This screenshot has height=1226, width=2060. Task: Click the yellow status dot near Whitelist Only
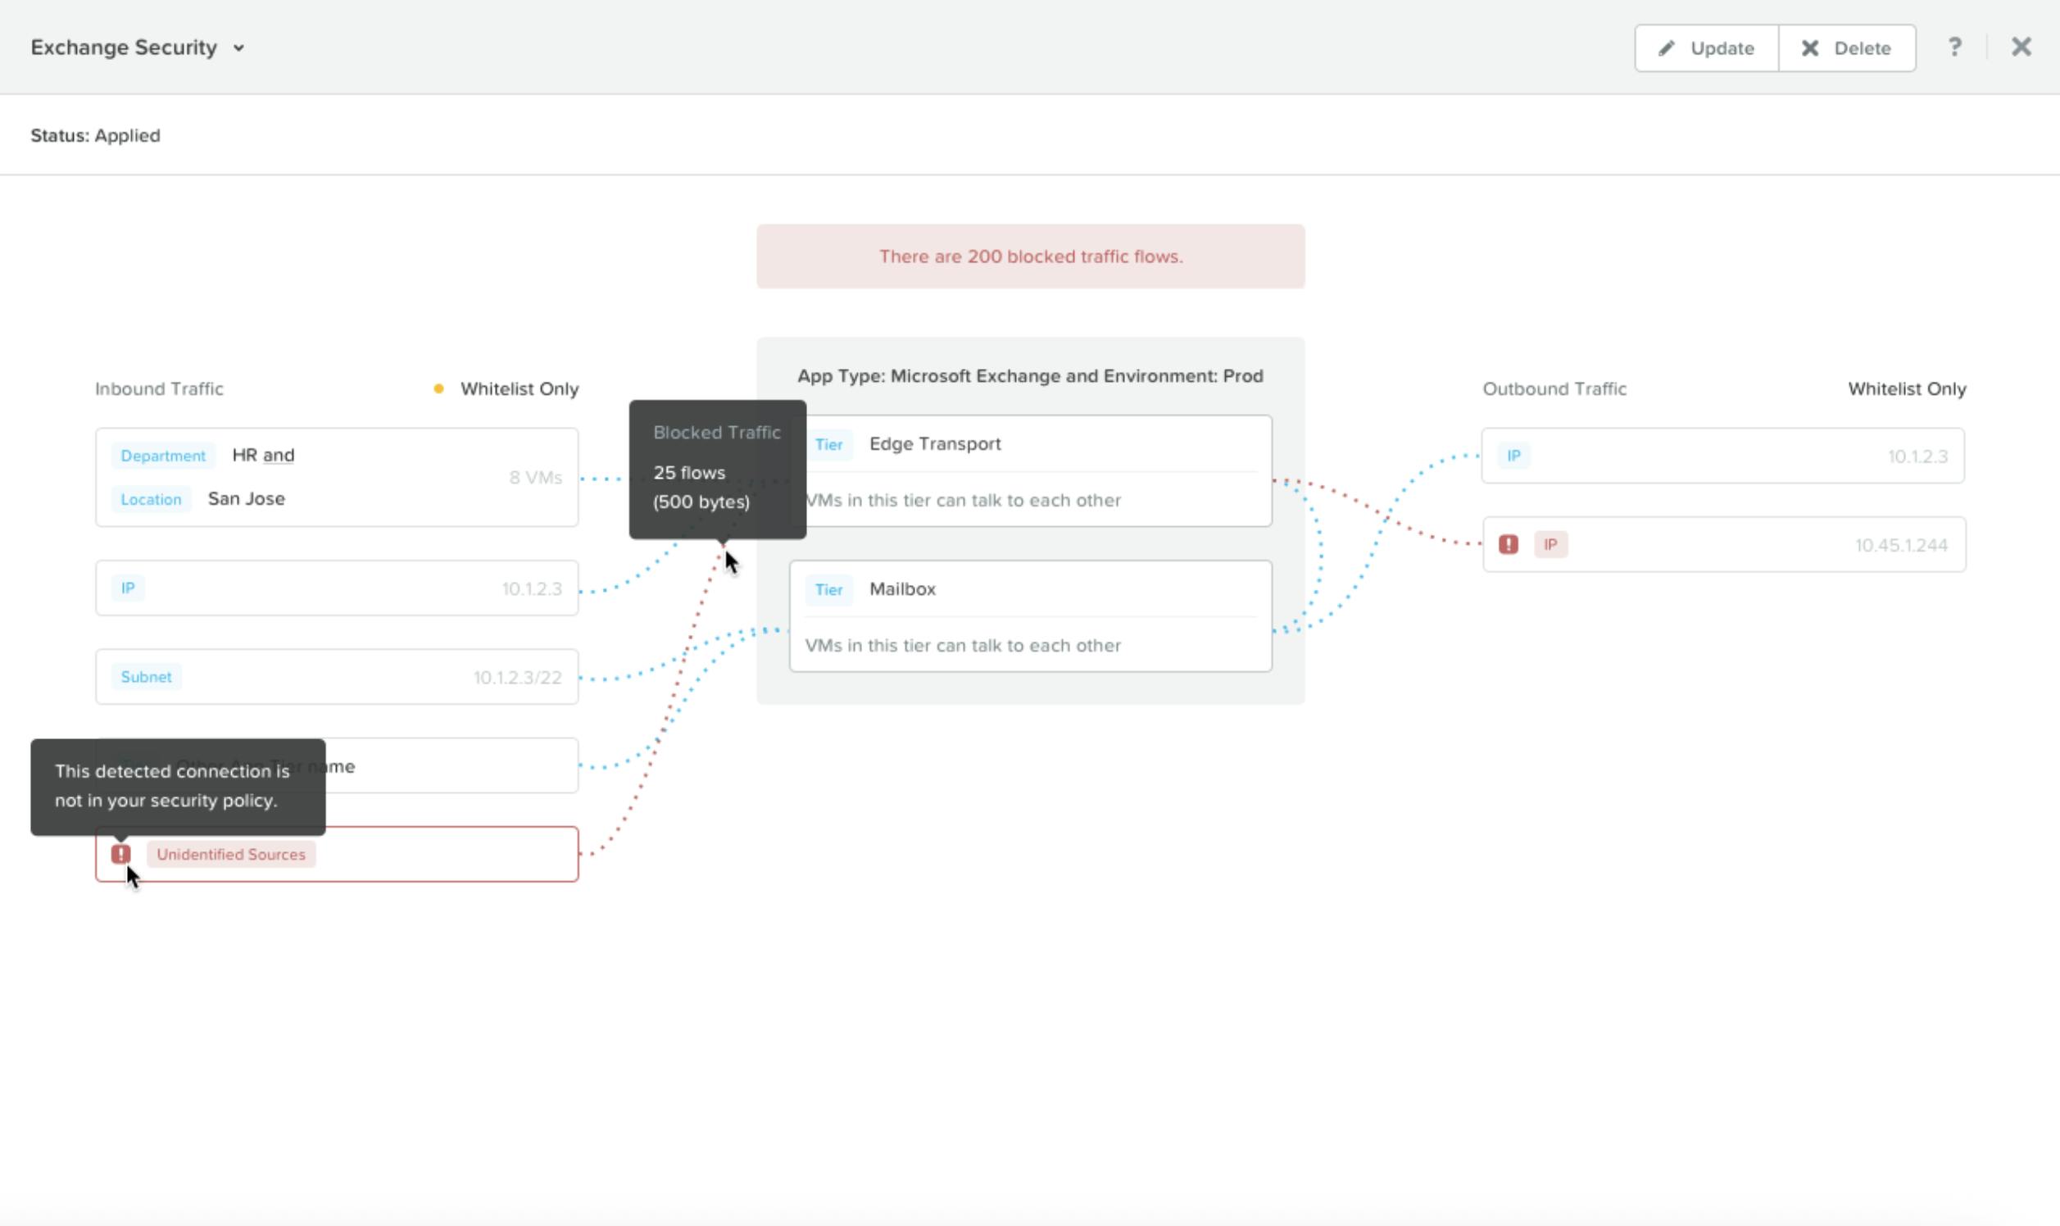point(438,388)
